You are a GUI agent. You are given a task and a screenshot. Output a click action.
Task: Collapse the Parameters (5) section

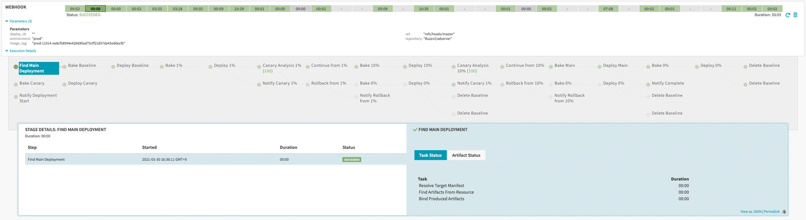(20, 21)
